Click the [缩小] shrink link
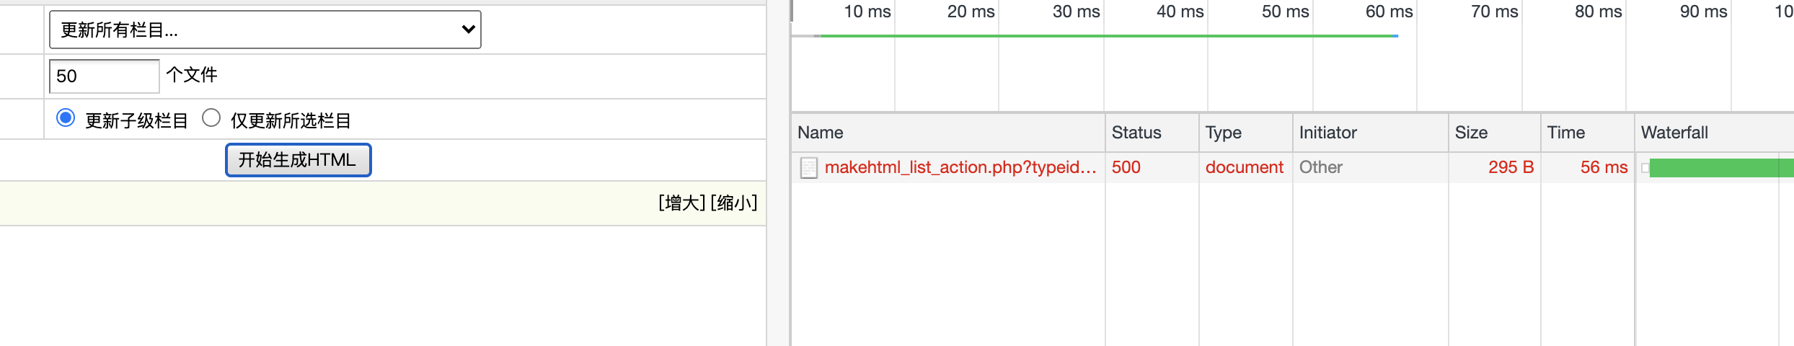1794x346 pixels. point(734,203)
